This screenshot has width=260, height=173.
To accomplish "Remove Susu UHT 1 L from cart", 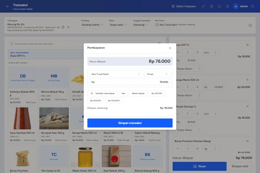I will 247,45.
